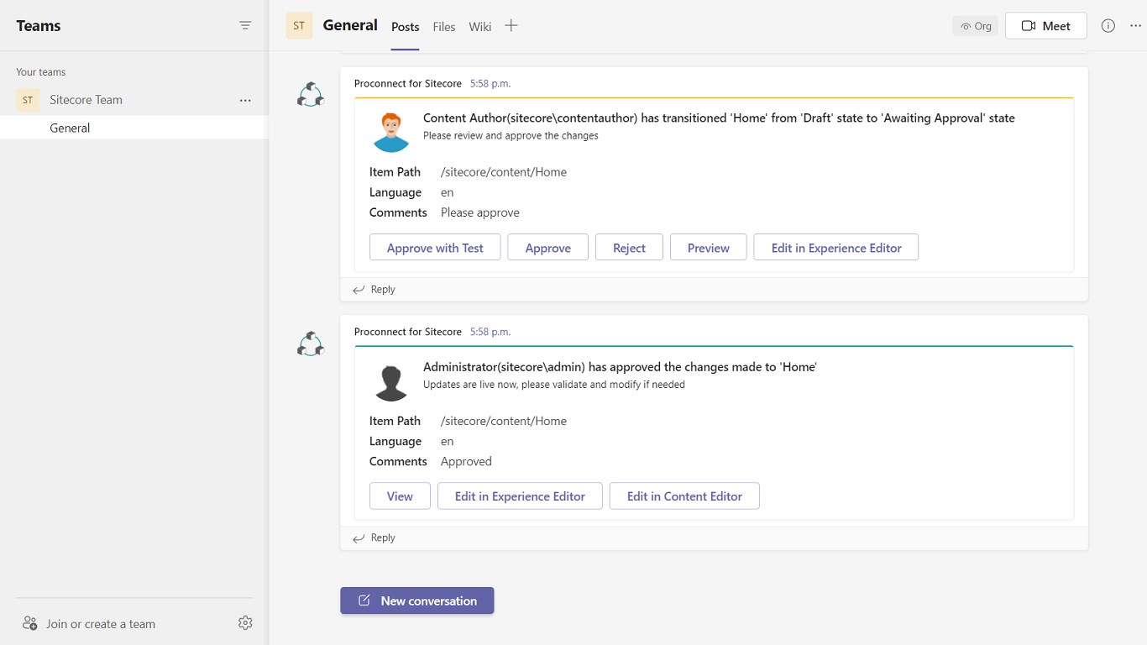Open the filter teams icon
Viewport: 1147px width, 645px height.
(245, 25)
